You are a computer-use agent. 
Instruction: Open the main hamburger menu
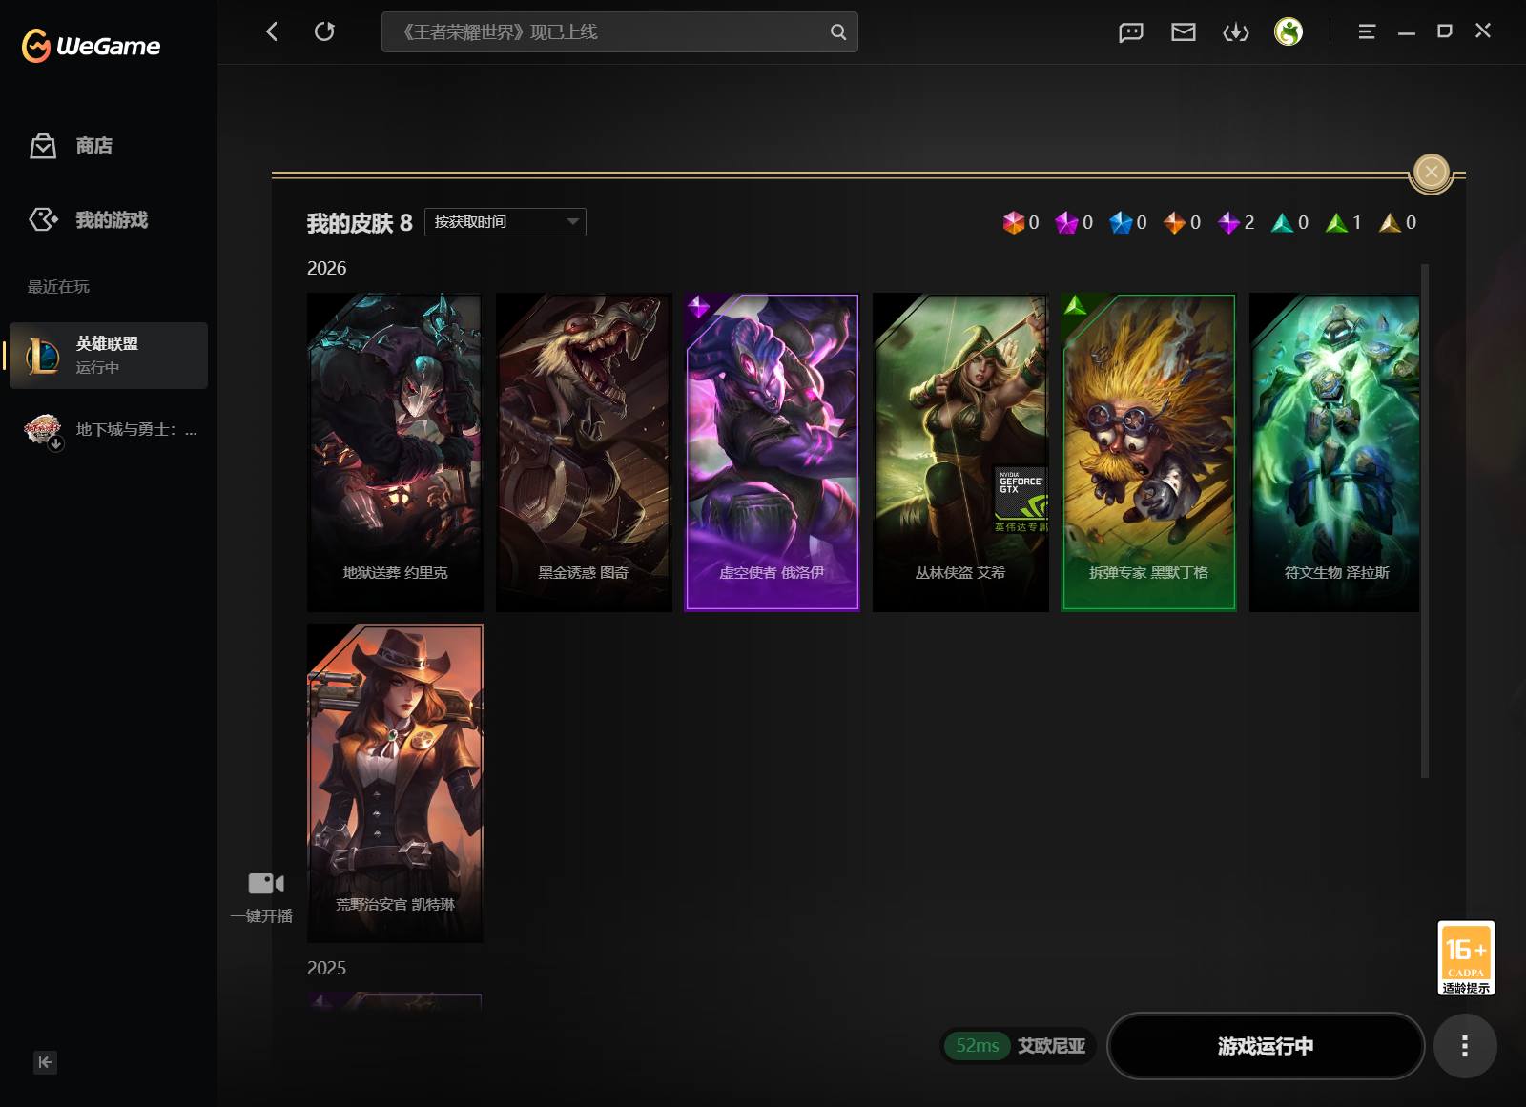tap(1367, 31)
